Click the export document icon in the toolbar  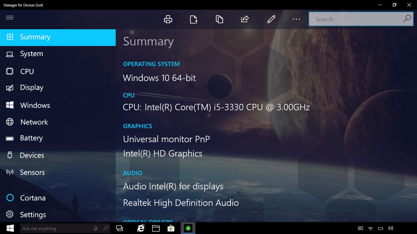pos(193,19)
